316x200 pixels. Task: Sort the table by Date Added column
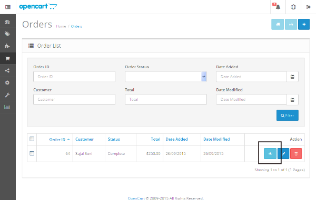176,139
